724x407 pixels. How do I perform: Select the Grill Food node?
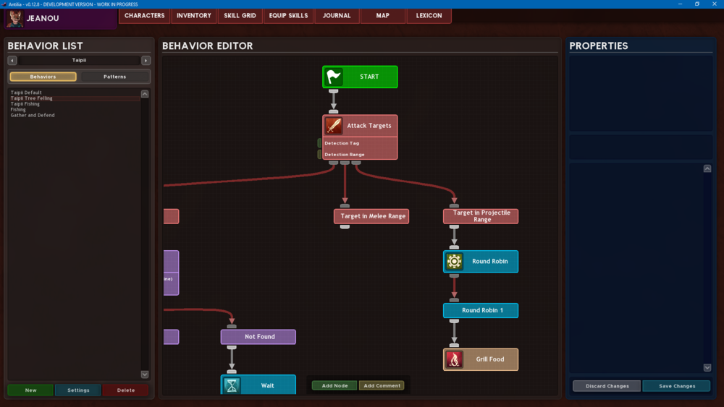click(481, 359)
